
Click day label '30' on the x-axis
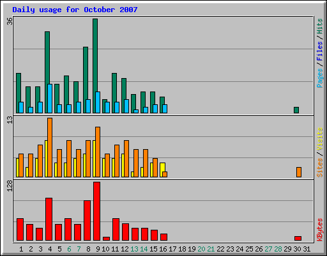coord(297,249)
